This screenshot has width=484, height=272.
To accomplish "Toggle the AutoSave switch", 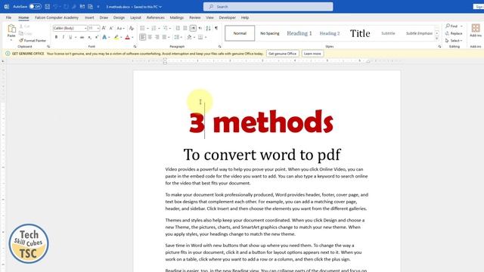I will click(x=36, y=7).
